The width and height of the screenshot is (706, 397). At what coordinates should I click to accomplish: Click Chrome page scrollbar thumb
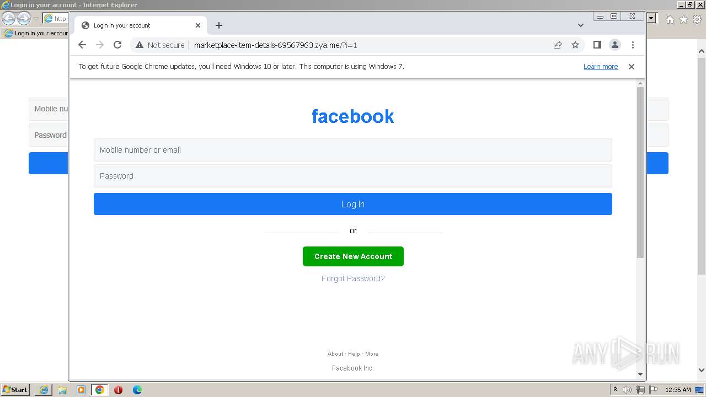click(x=640, y=173)
